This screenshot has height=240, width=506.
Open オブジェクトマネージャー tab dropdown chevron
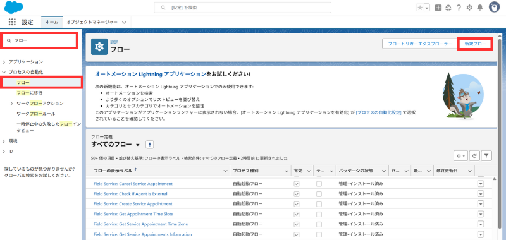click(x=124, y=22)
